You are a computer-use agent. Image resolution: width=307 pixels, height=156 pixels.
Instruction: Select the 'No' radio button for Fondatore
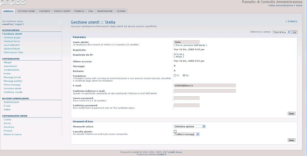(184, 75)
